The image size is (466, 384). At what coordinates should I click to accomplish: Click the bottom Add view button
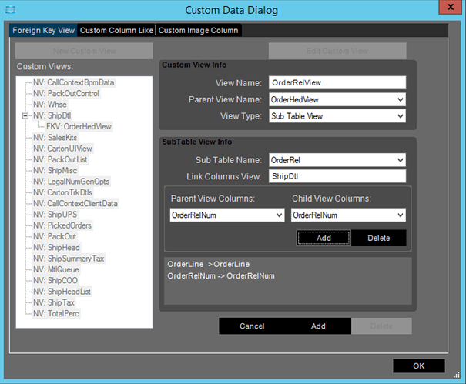coord(318,326)
